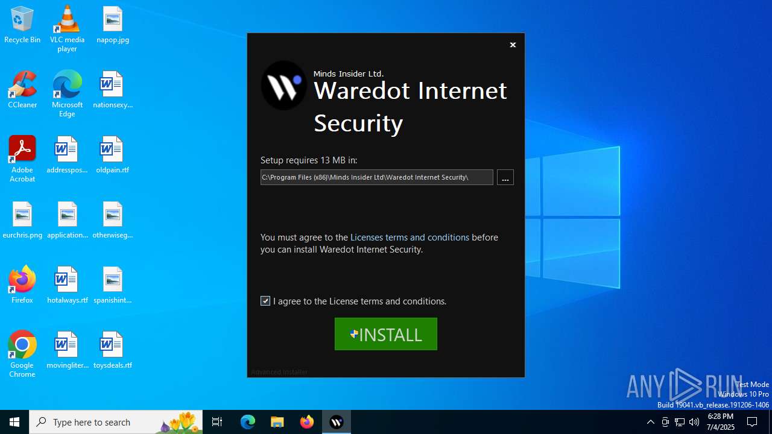Select Adobe Acrobat desktop shortcut
772x434 pixels.
pos(22,160)
